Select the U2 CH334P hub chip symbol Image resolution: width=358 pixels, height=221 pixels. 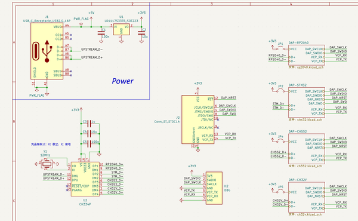(85, 179)
